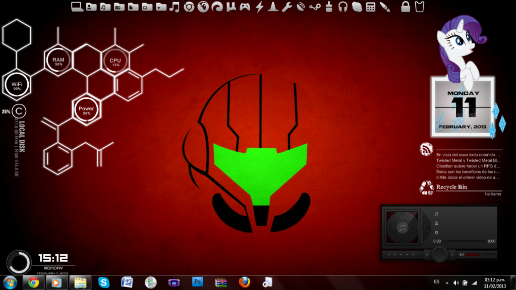
Task: Open the downloads folder icon in the top dock
Action: (161, 7)
